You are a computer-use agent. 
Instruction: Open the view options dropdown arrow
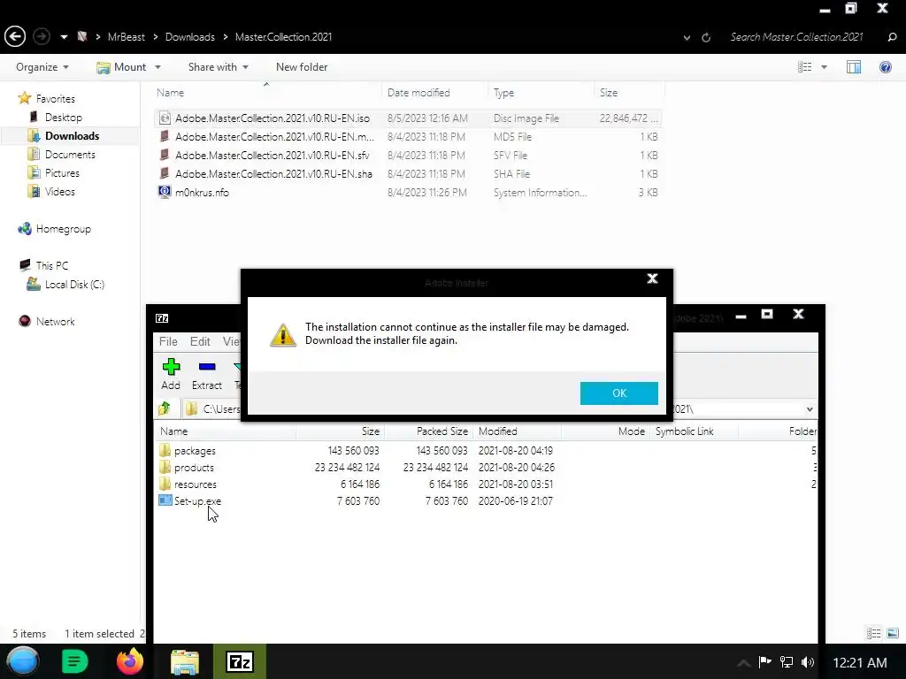pyautogui.click(x=824, y=67)
